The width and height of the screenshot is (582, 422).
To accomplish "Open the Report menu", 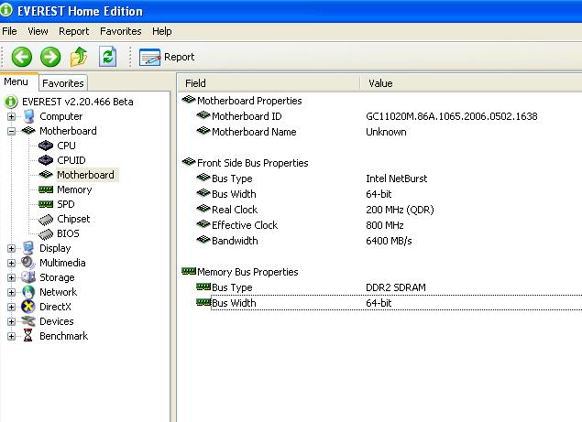I will coord(74,31).
